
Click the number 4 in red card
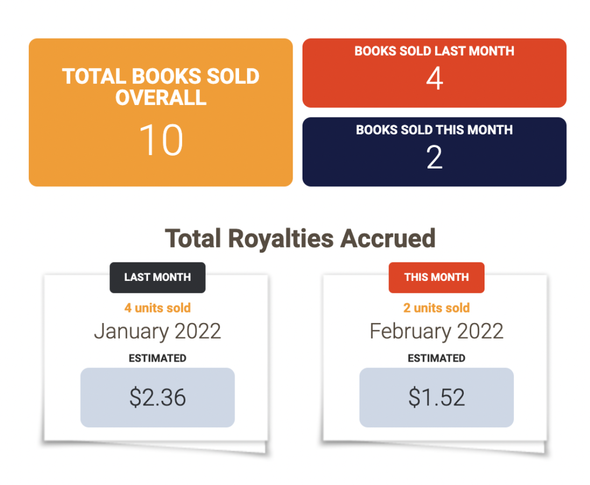pos(434,78)
